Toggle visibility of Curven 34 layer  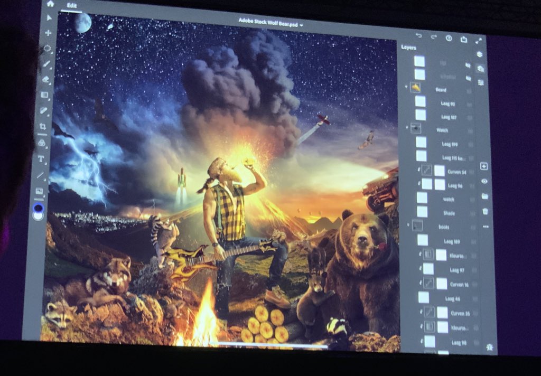[x=472, y=173]
